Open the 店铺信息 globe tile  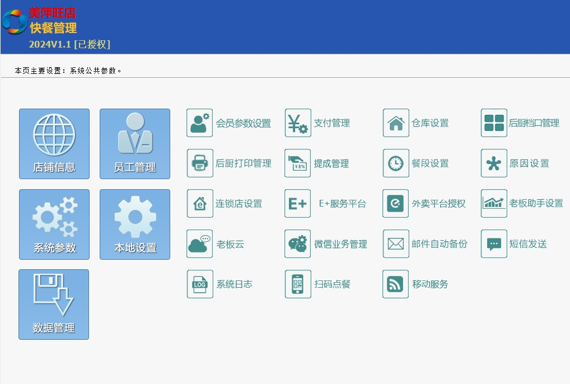(54, 144)
